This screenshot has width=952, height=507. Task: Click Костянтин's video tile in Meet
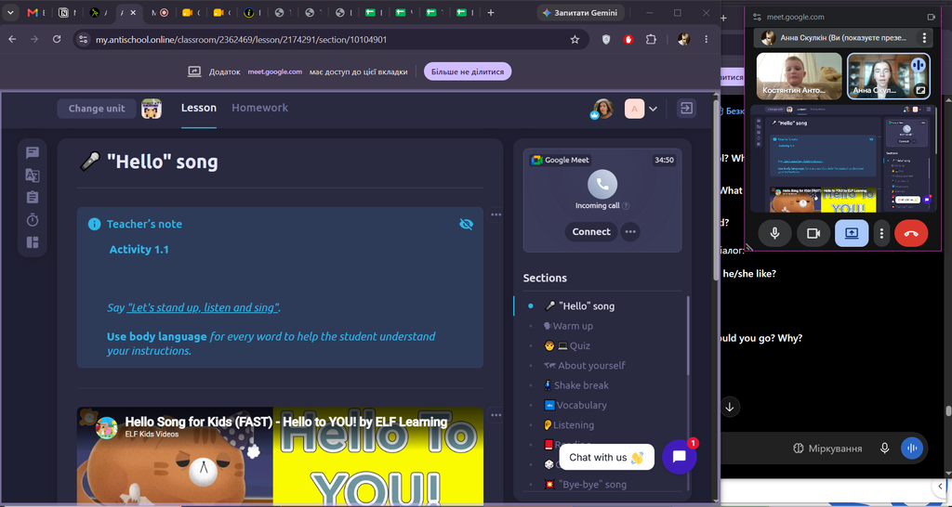coord(799,76)
